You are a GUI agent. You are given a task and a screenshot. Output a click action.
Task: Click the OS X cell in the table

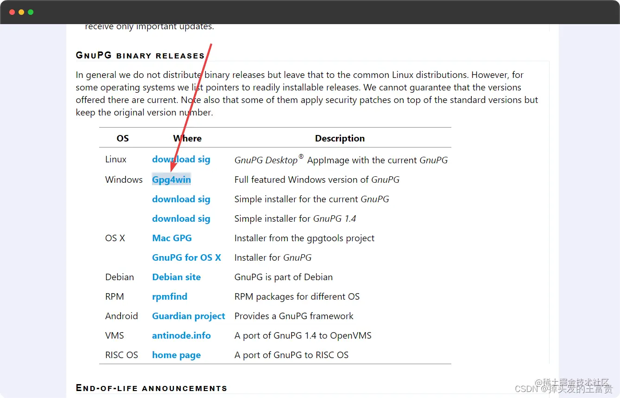[115, 238]
